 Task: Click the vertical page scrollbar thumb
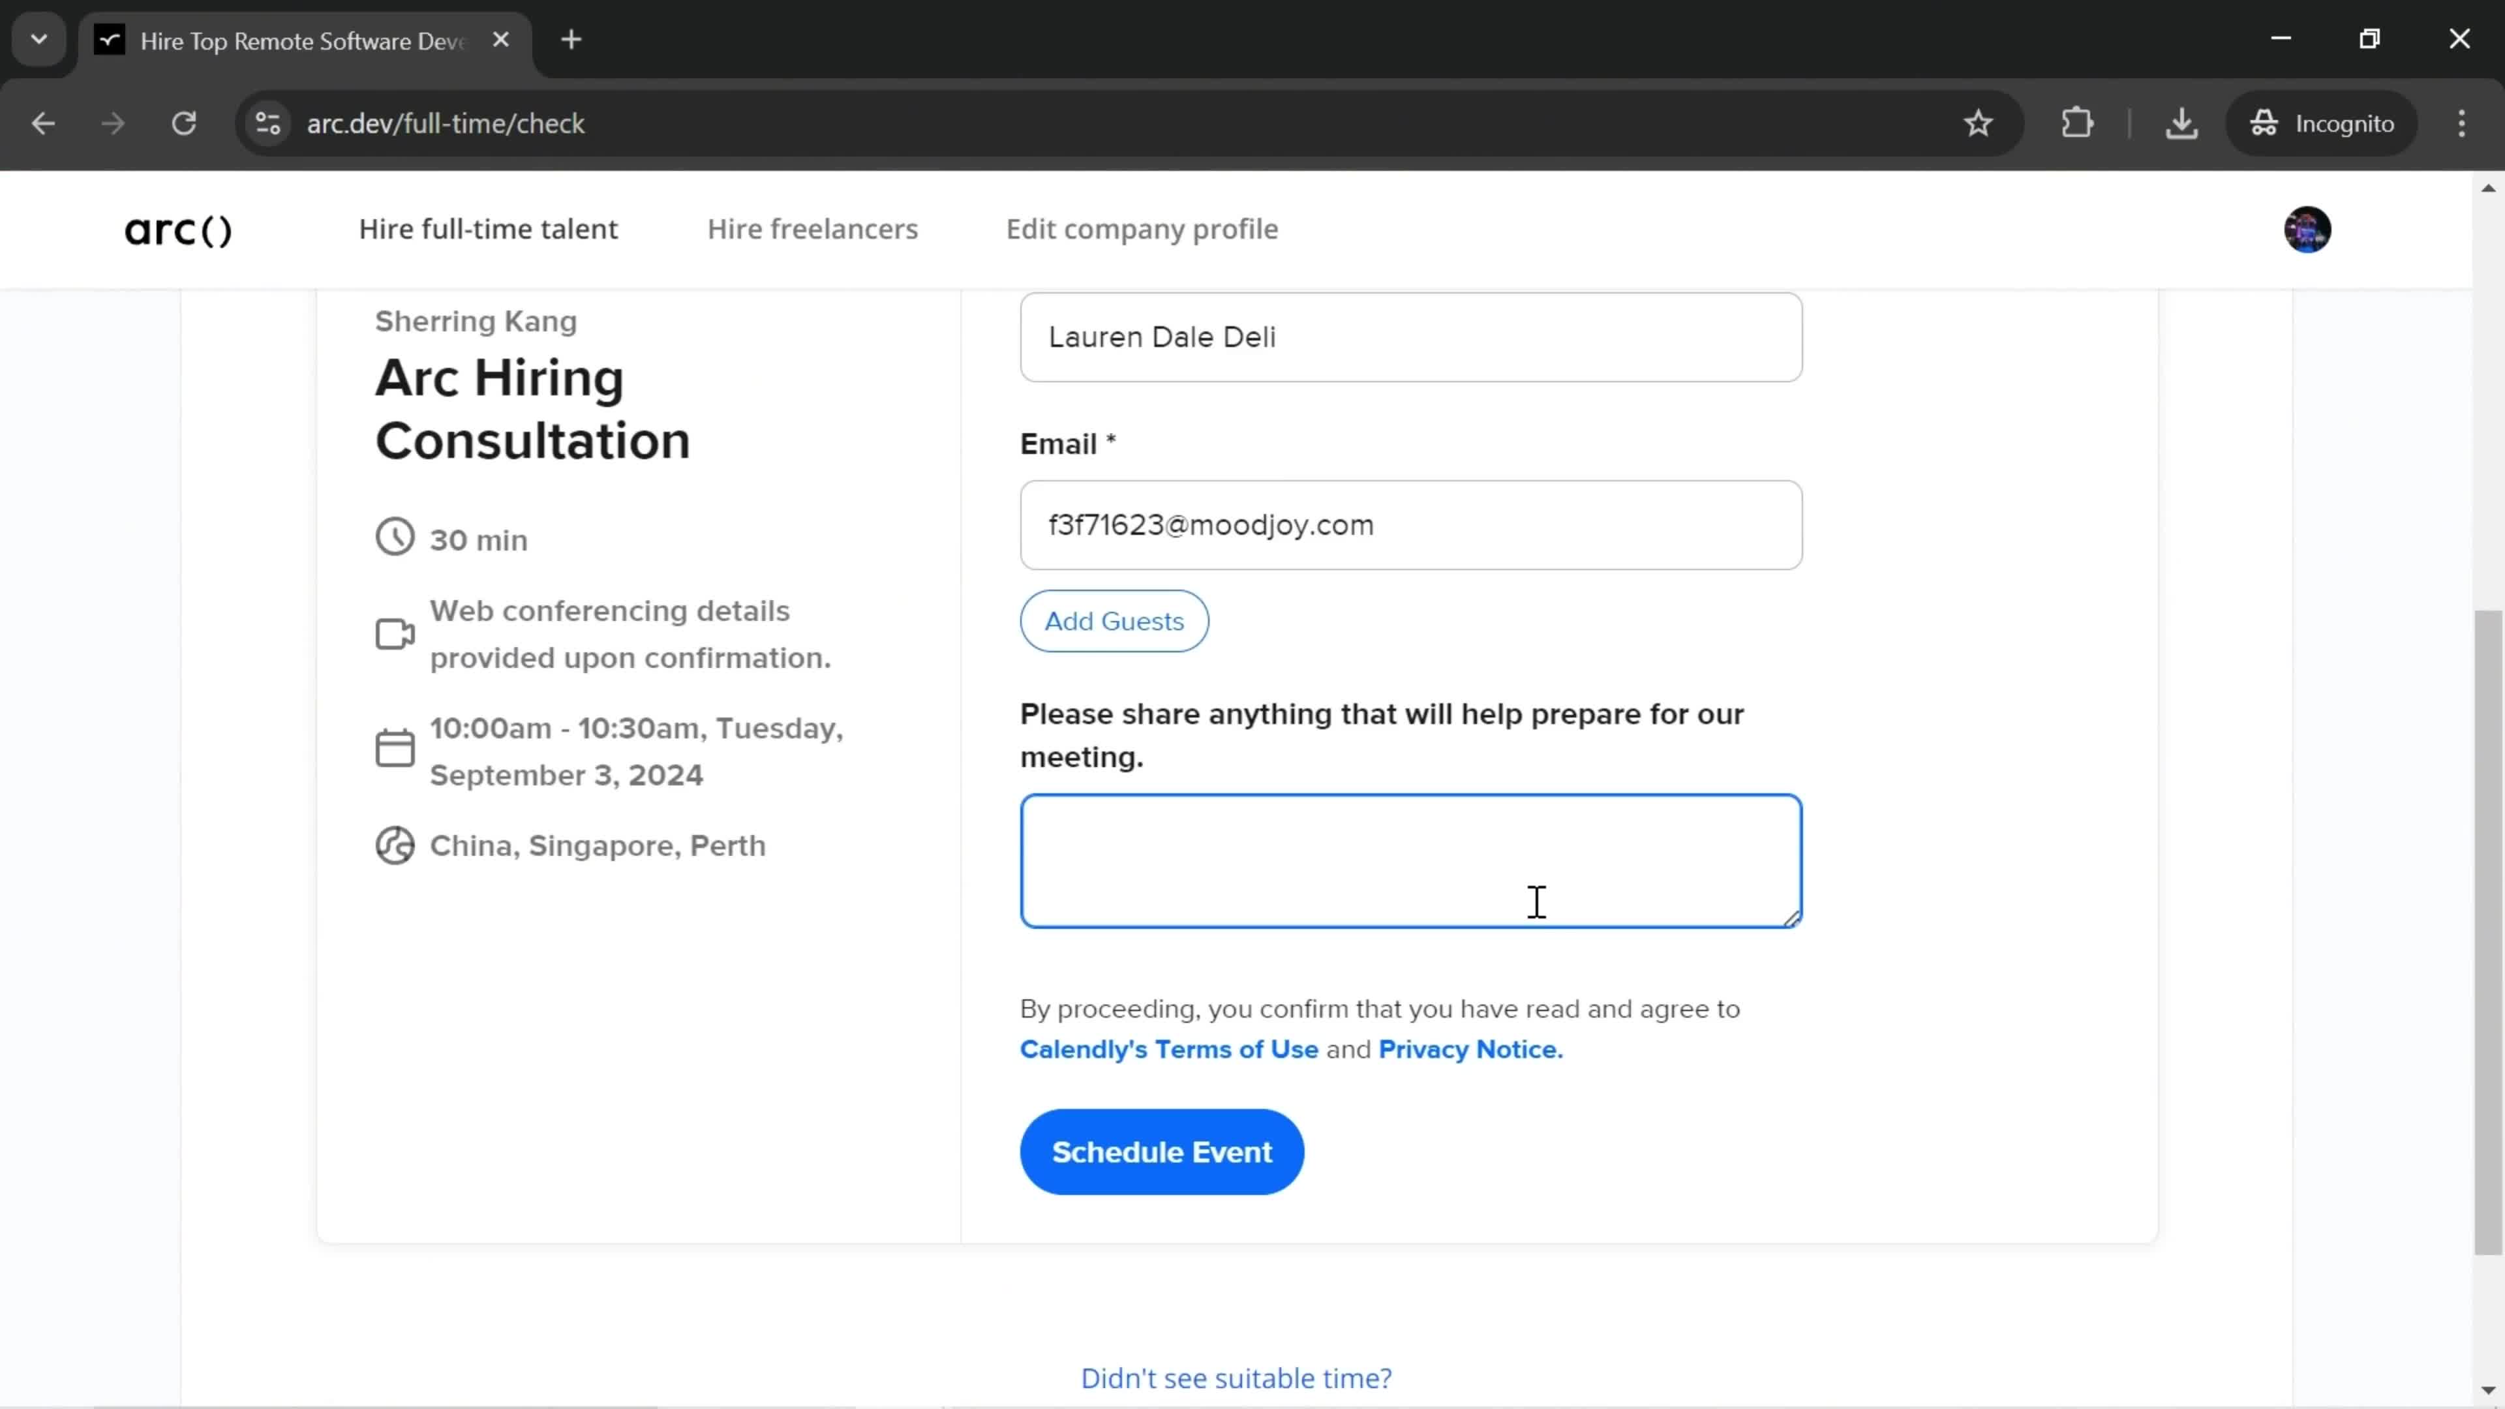(2487, 932)
